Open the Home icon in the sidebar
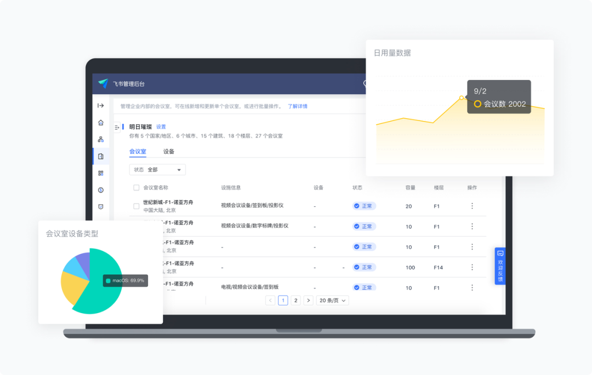 click(101, 123)
